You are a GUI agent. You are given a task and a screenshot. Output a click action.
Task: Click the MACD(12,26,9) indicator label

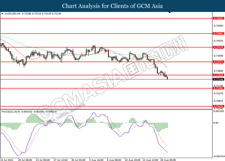point(11,111)
